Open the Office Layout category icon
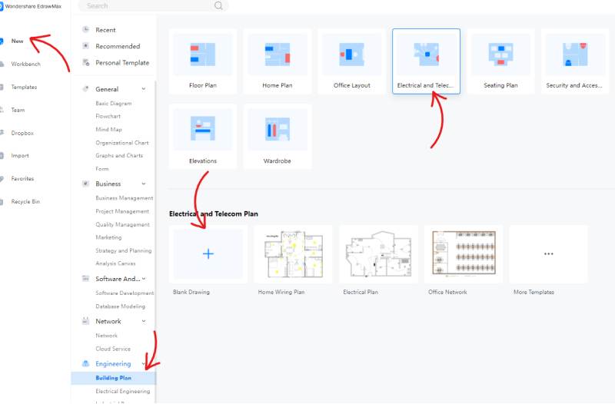The height and width of the screenshot is (404, 615). pos(352,55)
